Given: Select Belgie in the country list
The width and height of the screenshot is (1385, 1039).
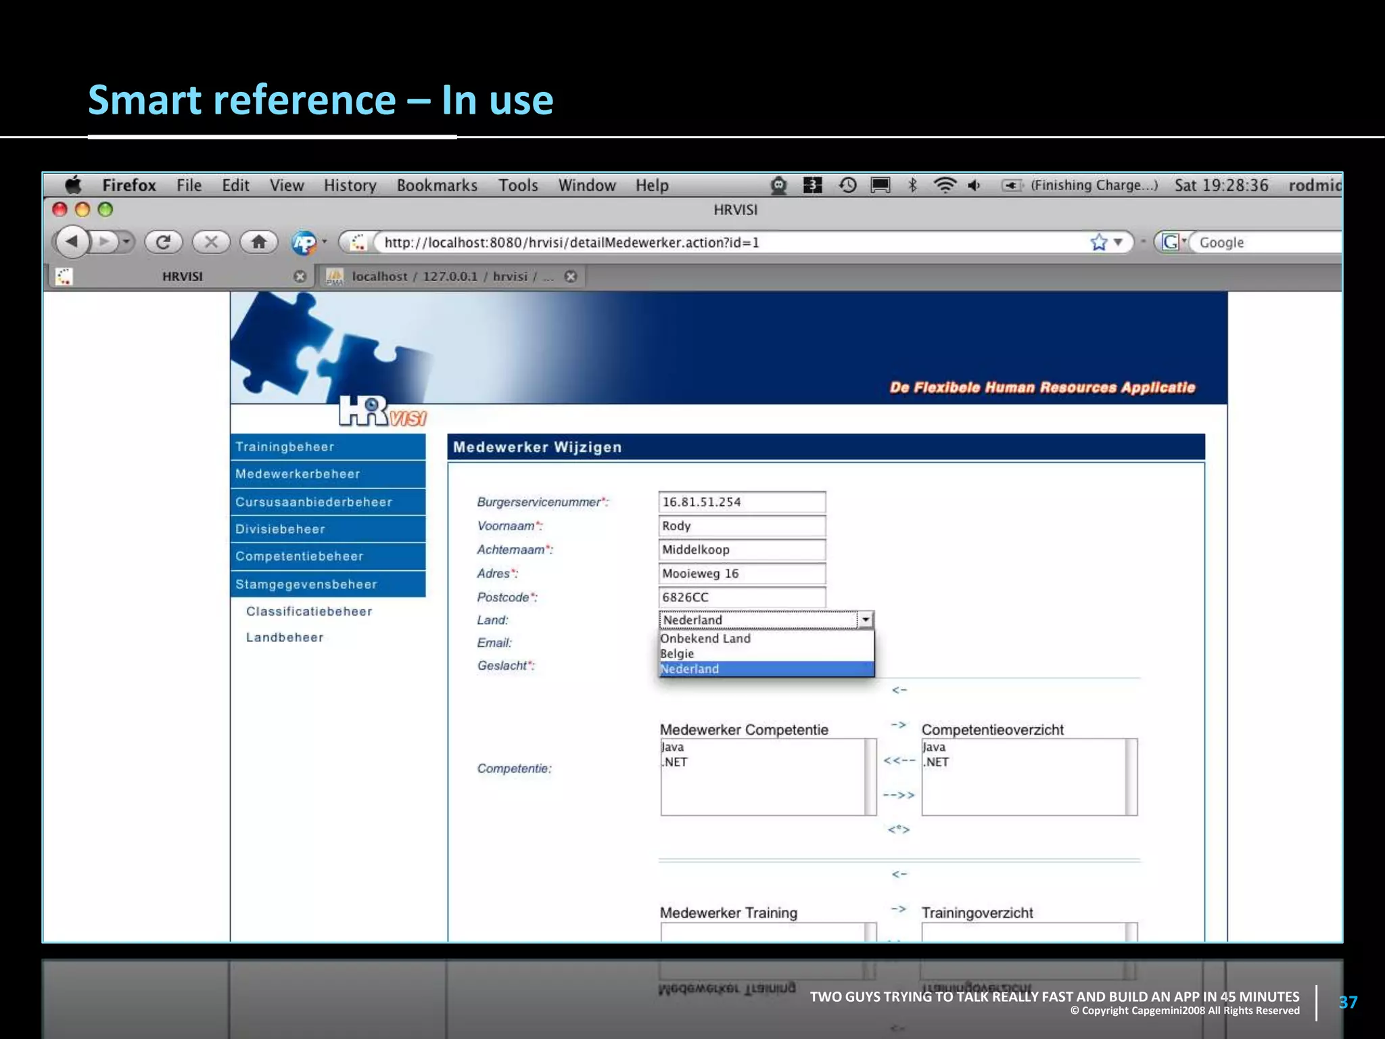Looking at the screenshot, I should [677, 653].
